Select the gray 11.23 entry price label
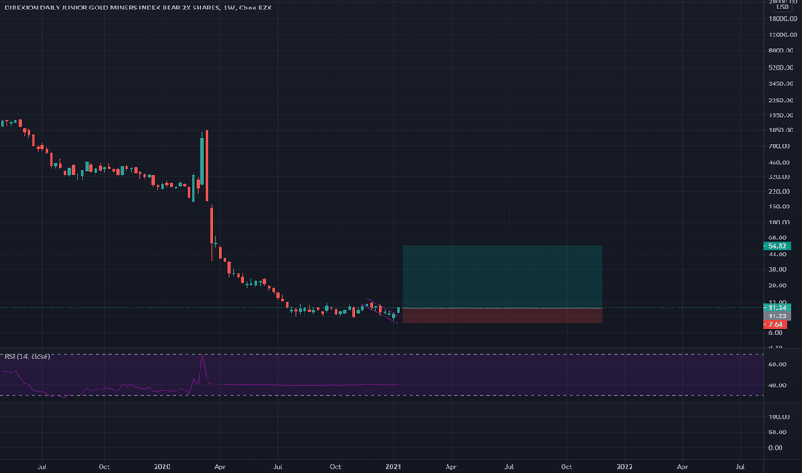 pos(777,316)
